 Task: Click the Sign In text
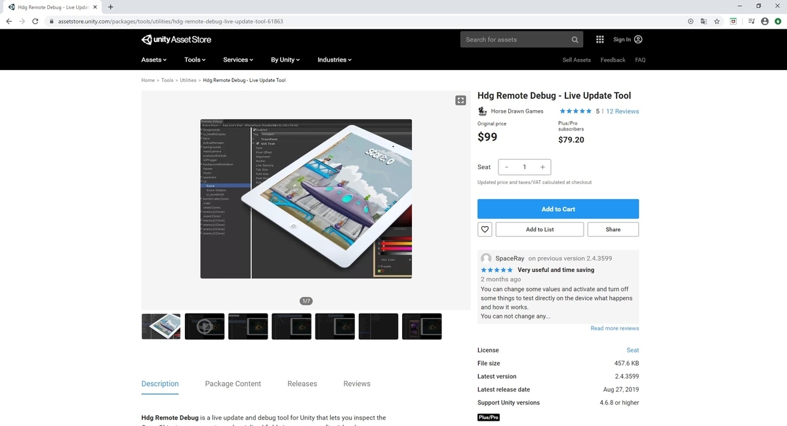tap(622, 39)
